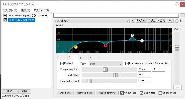This screenshot has height=99, width=185.
Task: Click the master gain value field 0.0
Action: pos(178,87)
